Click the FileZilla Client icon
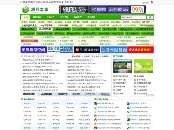 95,128
